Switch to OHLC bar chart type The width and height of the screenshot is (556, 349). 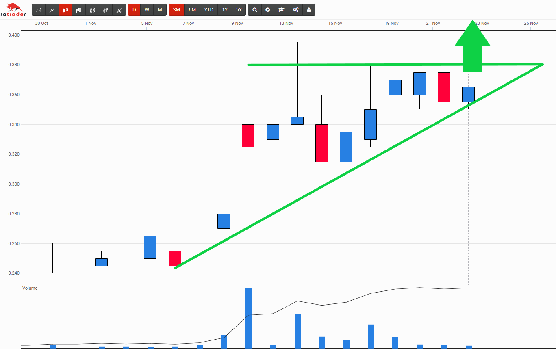point(39,10)
